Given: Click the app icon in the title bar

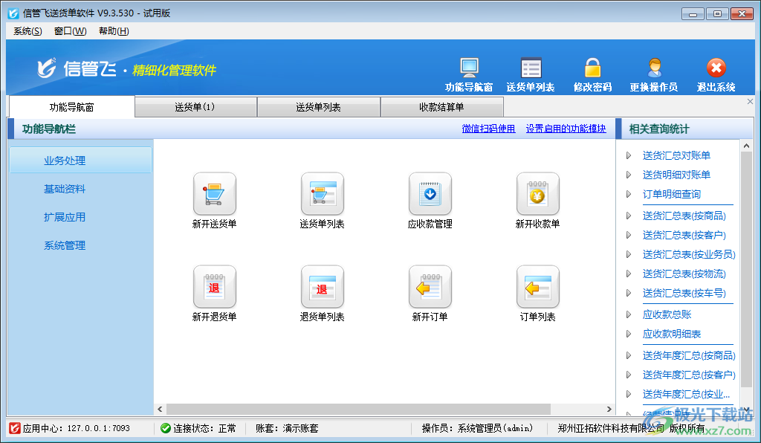Looking at the screenshot, I should tap(13, 13).
